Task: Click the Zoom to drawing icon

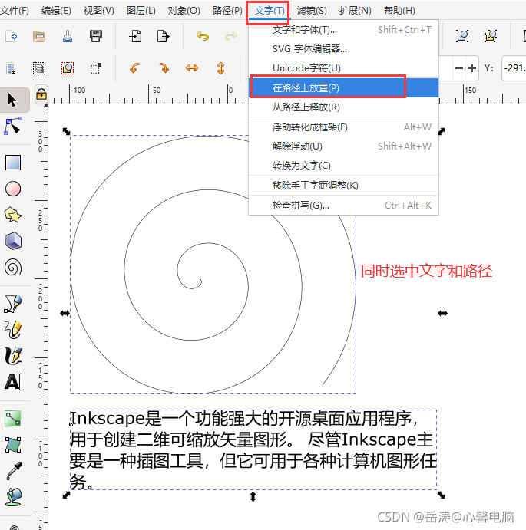Action: 491,36
